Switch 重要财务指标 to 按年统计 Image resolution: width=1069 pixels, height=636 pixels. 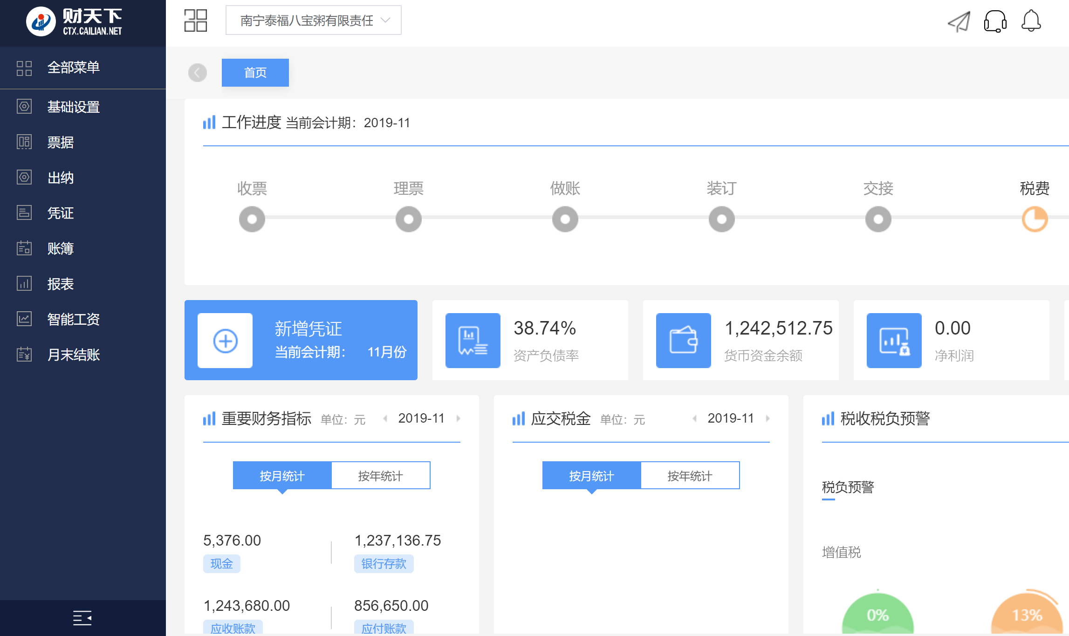click(380, 476)
